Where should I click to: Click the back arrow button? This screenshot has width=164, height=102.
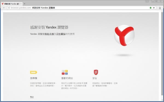[4, 8]
